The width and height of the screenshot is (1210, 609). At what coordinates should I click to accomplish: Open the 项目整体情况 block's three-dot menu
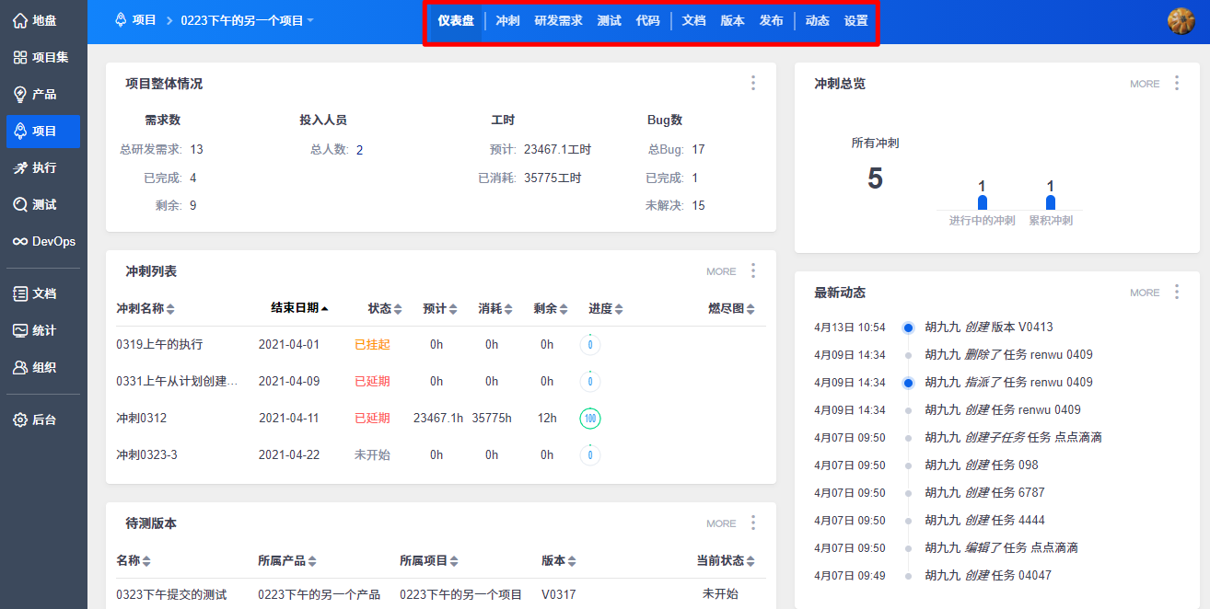tap(752, 83)
